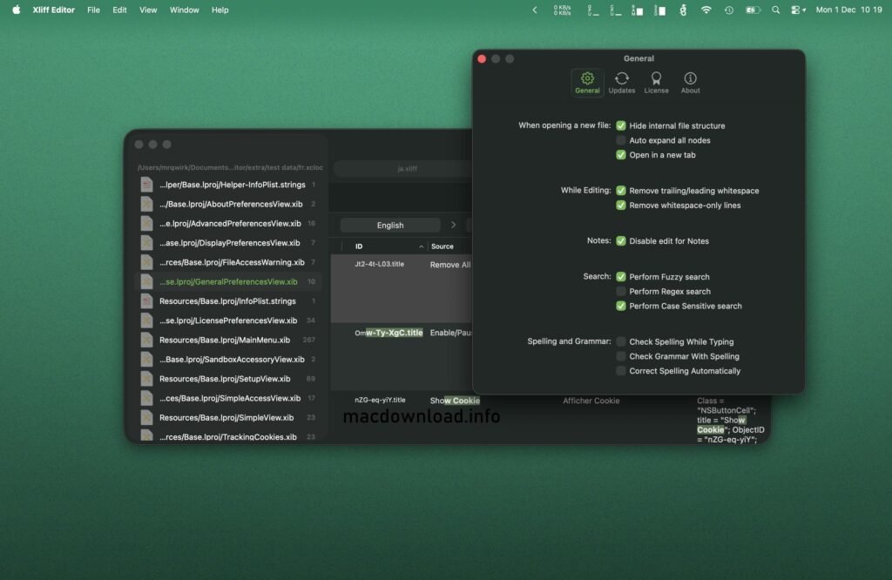
Task: Expand the Wi-Fi menu bar control
Action: [706, 10]
